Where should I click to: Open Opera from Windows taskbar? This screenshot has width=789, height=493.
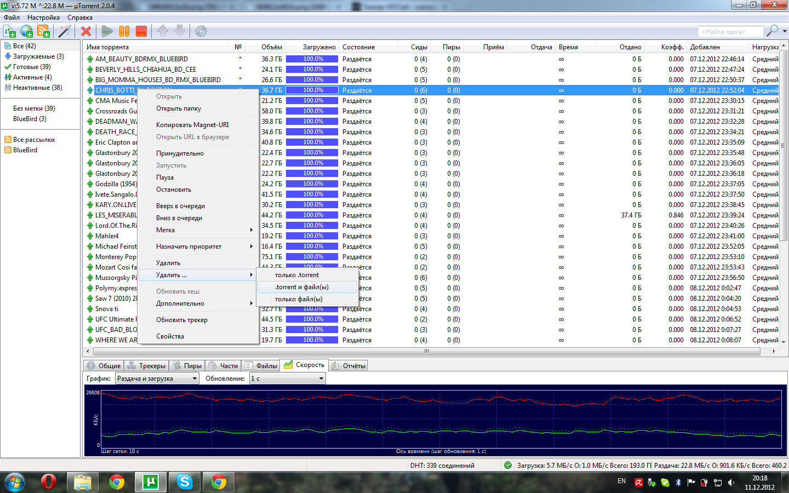(48, 482)
